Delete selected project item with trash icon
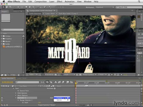Screen dimensions: 143x107 18,75
